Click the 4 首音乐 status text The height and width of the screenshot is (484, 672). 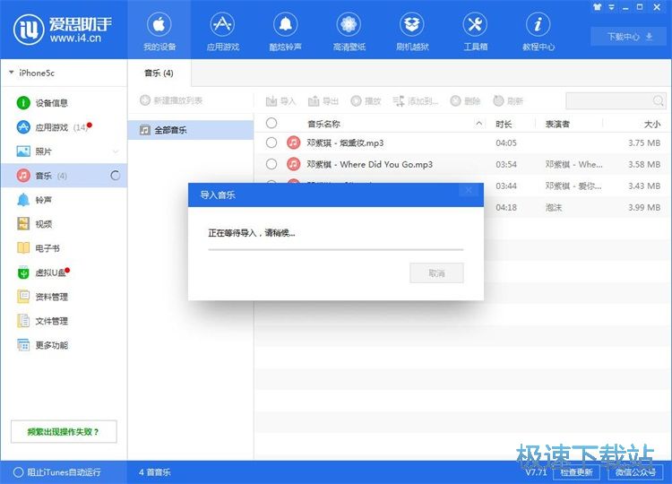click(154, 472)
